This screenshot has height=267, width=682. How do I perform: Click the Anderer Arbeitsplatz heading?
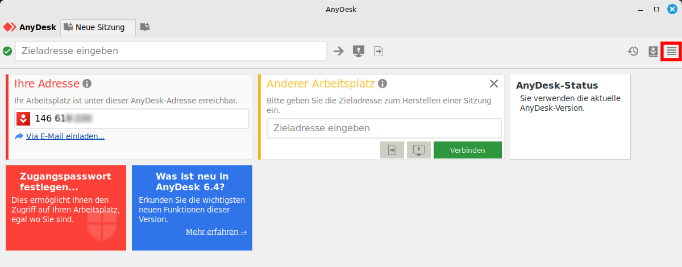pyautogui.click(x=321, y=84)
